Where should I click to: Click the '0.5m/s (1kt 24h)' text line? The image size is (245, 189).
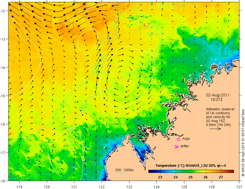point(218,125)
